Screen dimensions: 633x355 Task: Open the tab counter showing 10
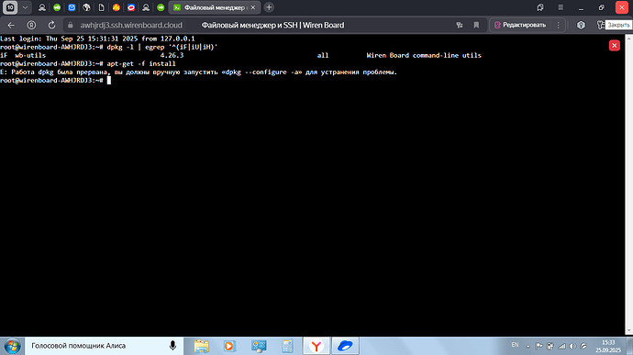pos(10,7)
